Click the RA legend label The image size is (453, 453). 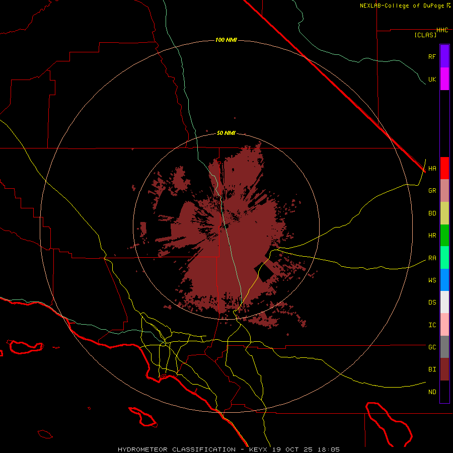tap(432, 258)
